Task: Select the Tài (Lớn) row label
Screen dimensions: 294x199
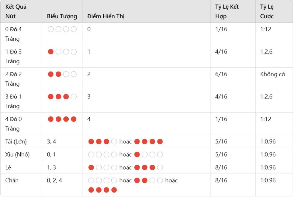Action: (x=16, y=141)
